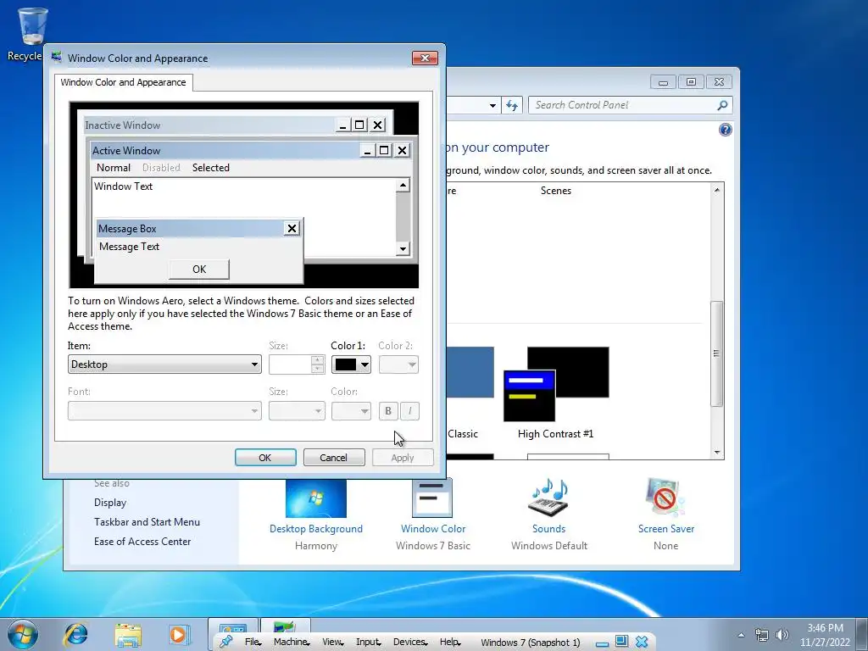Show hidden tray icons arrow
This screenshot has width=868, height=651.
click(x=741, y=635)
